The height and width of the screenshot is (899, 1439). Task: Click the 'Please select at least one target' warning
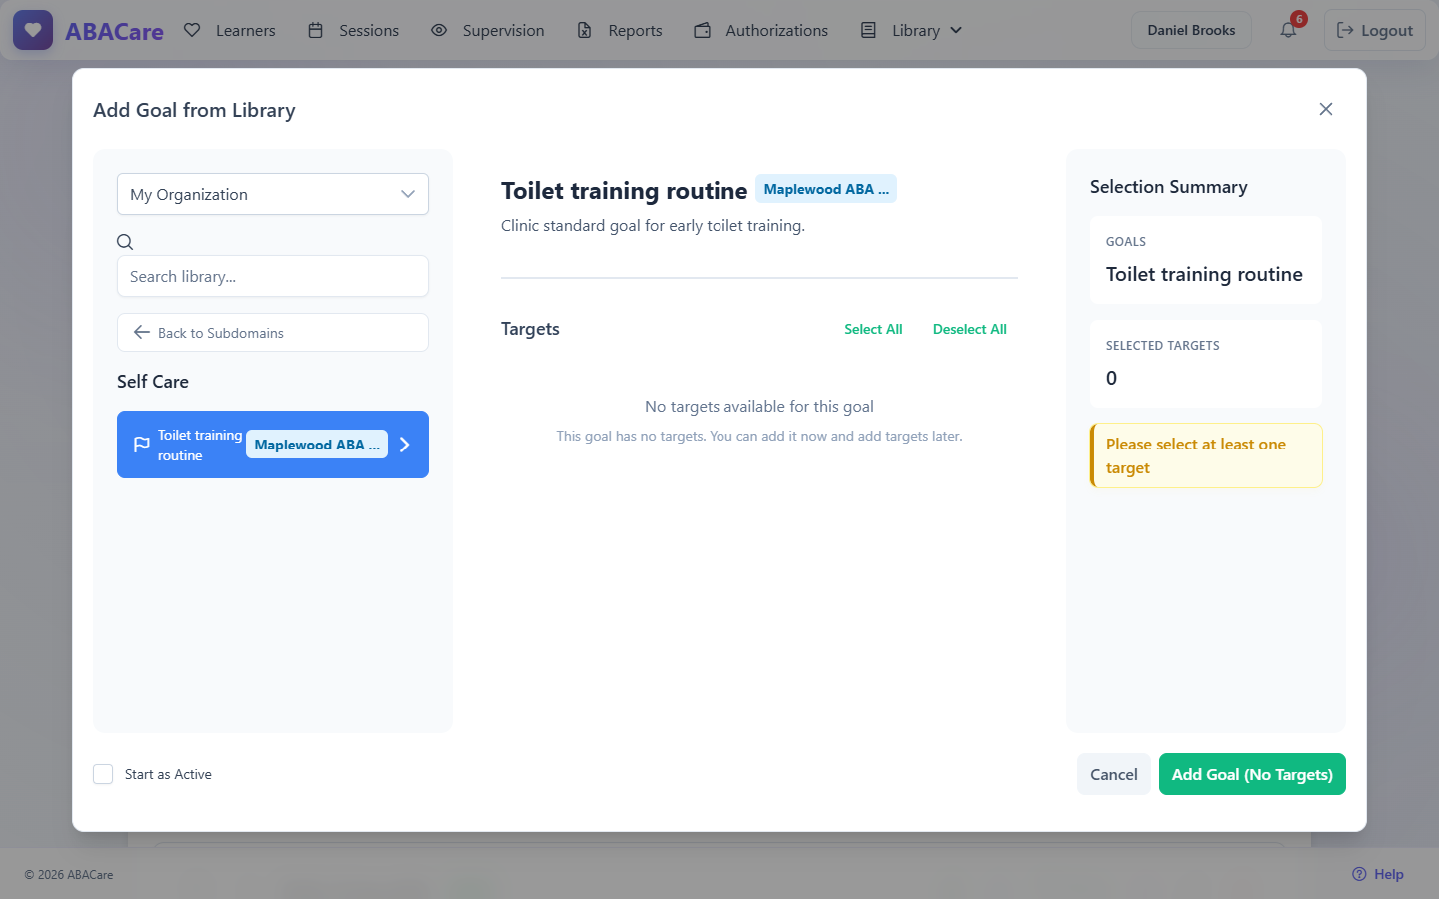[x=1206, y=455]
